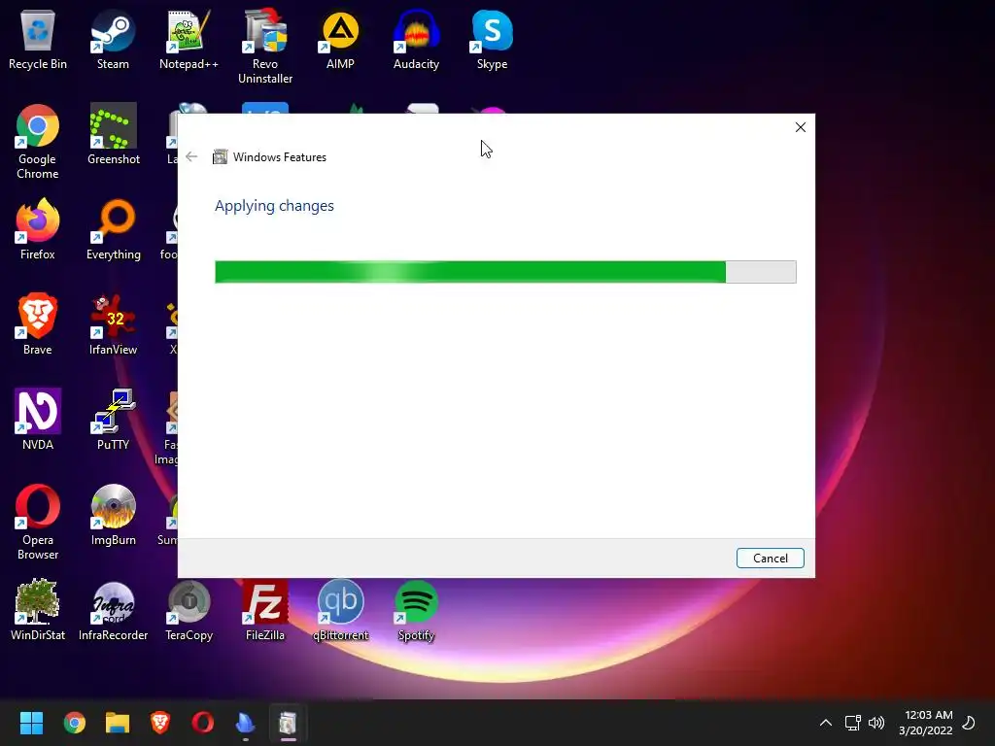The width and height of the screenshot is (995, 746).
Task: Open the volume control in the tray
Action: [876, 723]
